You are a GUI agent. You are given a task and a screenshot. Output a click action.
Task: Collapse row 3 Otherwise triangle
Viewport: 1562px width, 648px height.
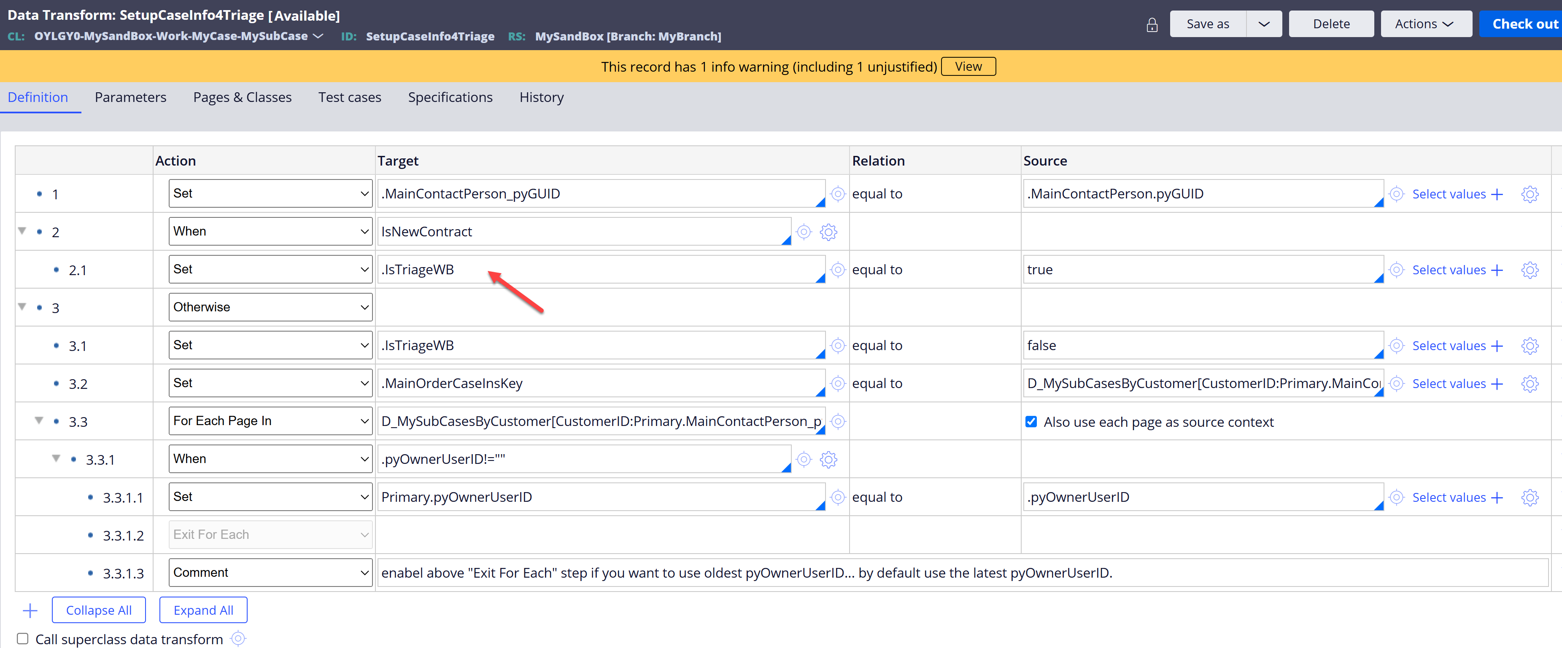click(x=22, y=306)
